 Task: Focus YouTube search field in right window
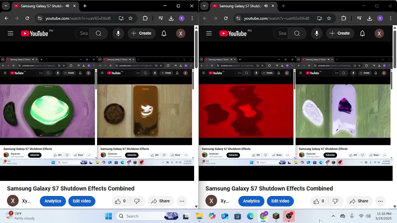(281, 33)
